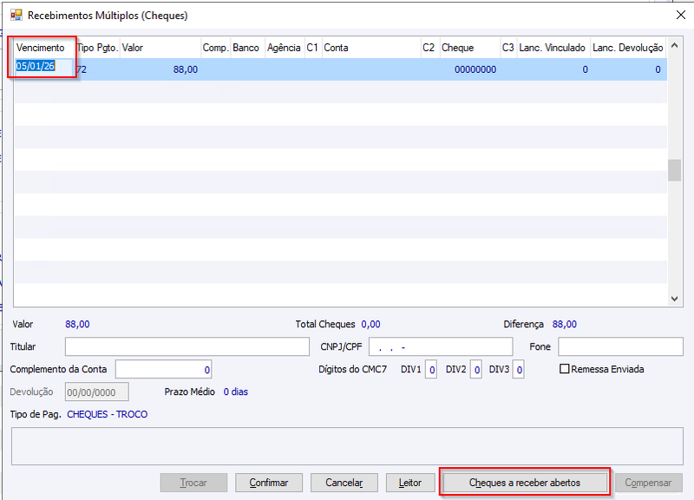Click the CHEQUES - TROCO payment type text
The height and width of the screenshot is (500, 694).
pos(107,415)
